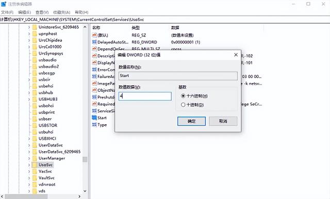
Task: Click the Type value icon
Action: click(x=94, y=125)
